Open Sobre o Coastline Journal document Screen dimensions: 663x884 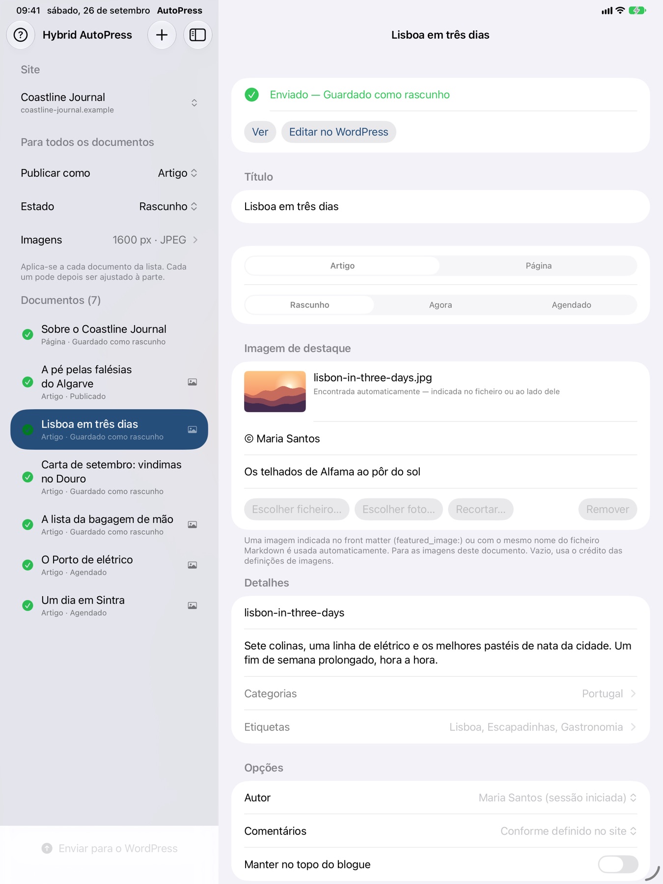[109, 334]
